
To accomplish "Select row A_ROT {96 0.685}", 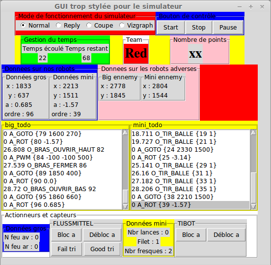I will coord(62,205).
